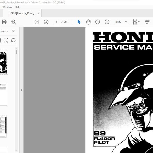
Task: Open the Window menu
Action: pyautogui.click(x=7, y=7)
